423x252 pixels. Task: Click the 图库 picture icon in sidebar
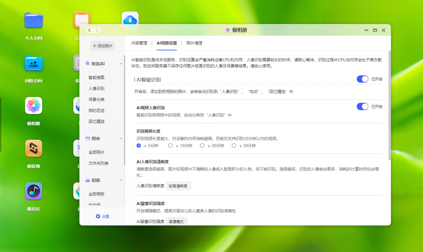(x=88, y=139)
